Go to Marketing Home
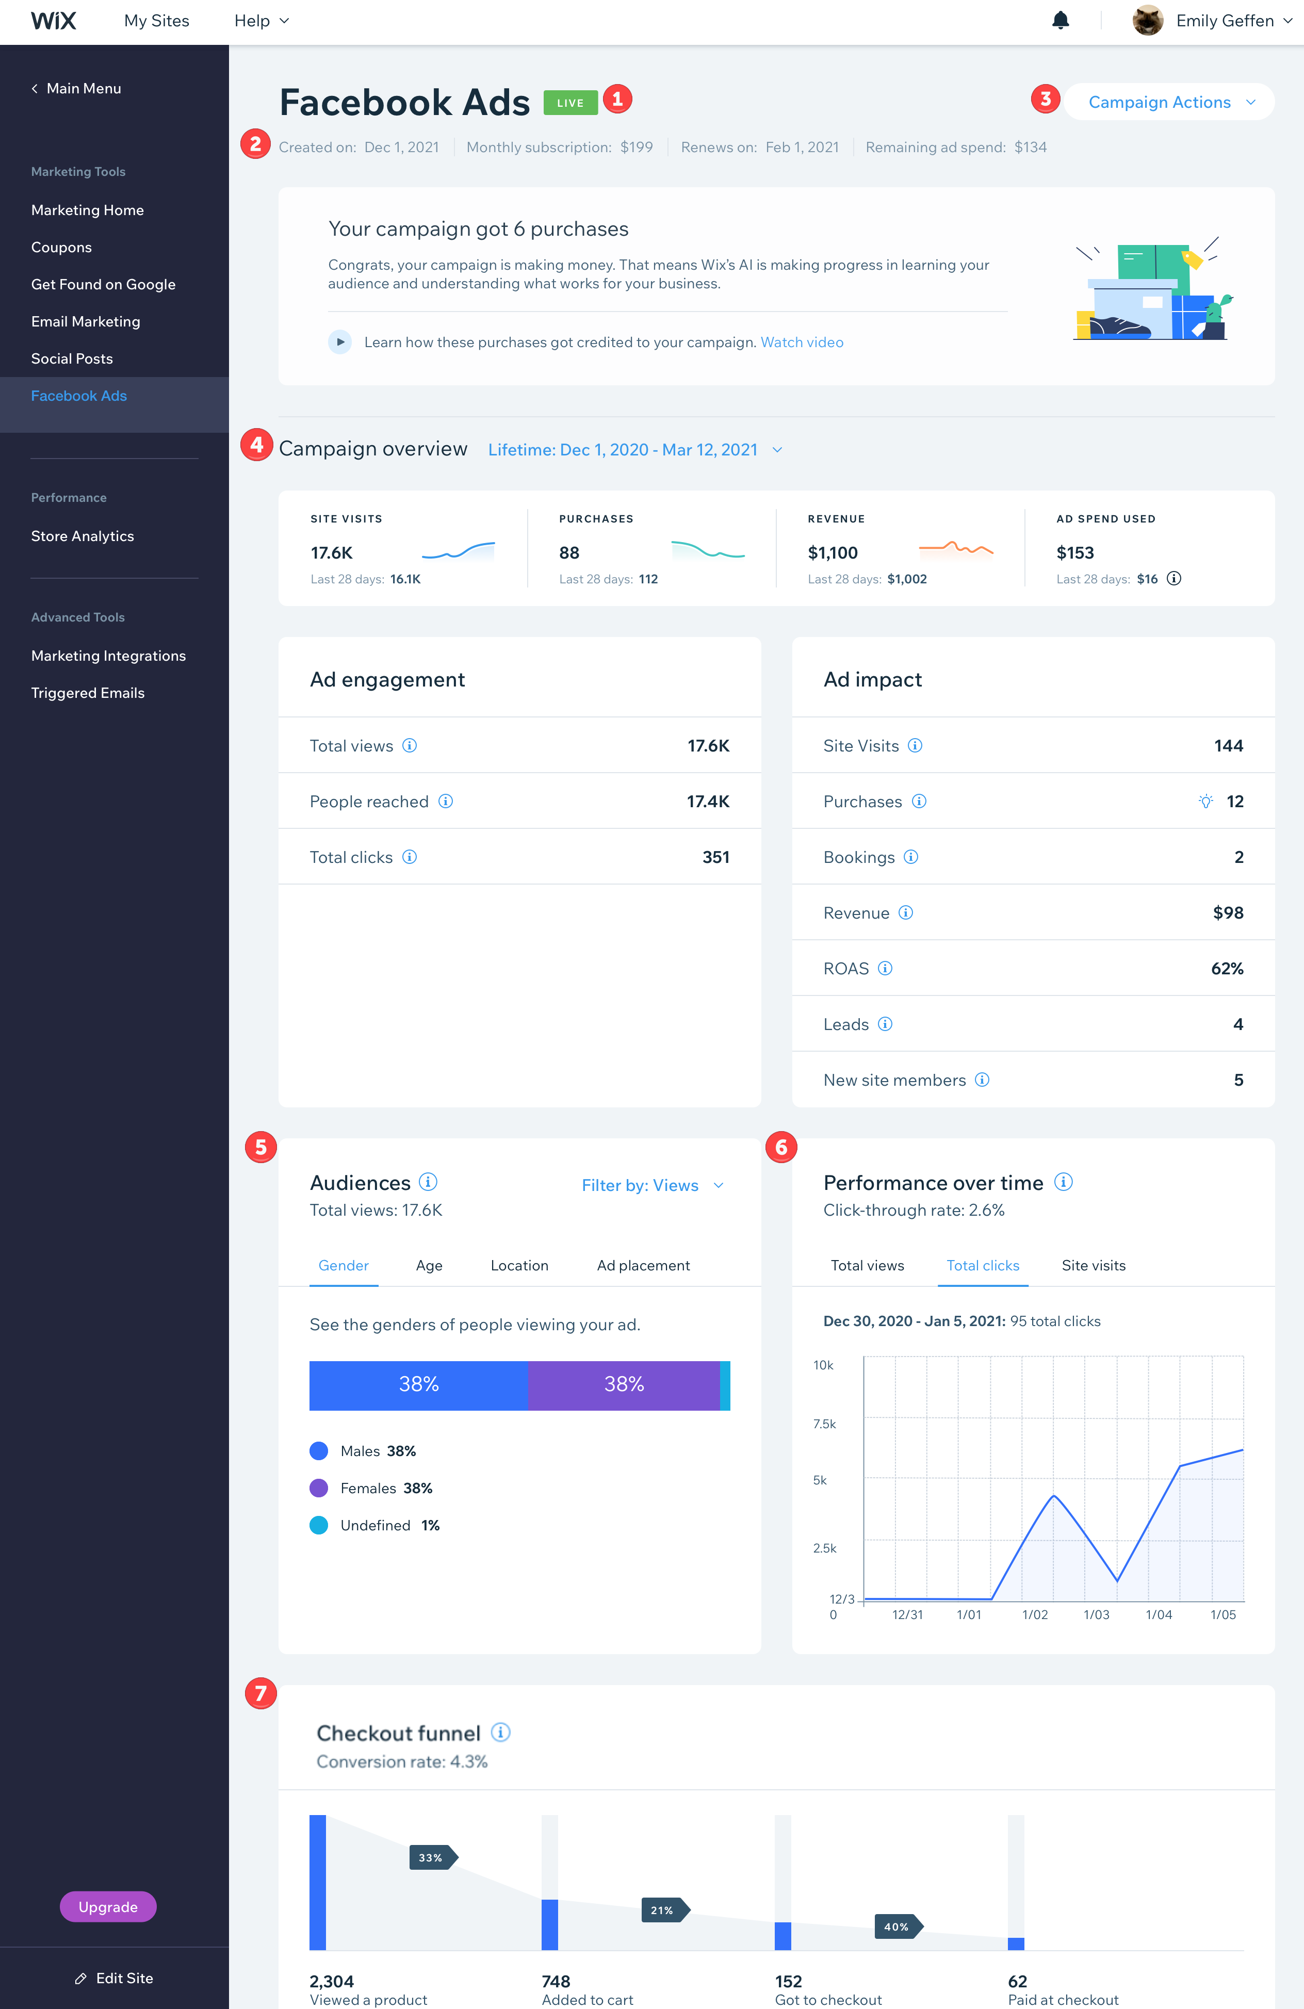 click(x=88, y=210)
